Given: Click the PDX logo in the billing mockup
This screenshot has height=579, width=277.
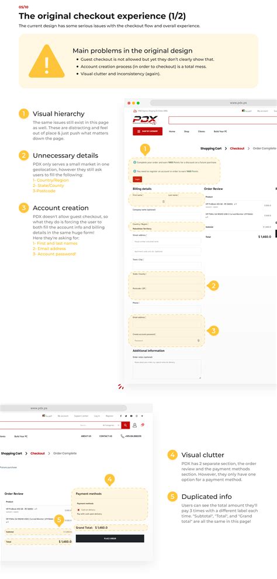Looking at the screenshot, I should [146, 120].
